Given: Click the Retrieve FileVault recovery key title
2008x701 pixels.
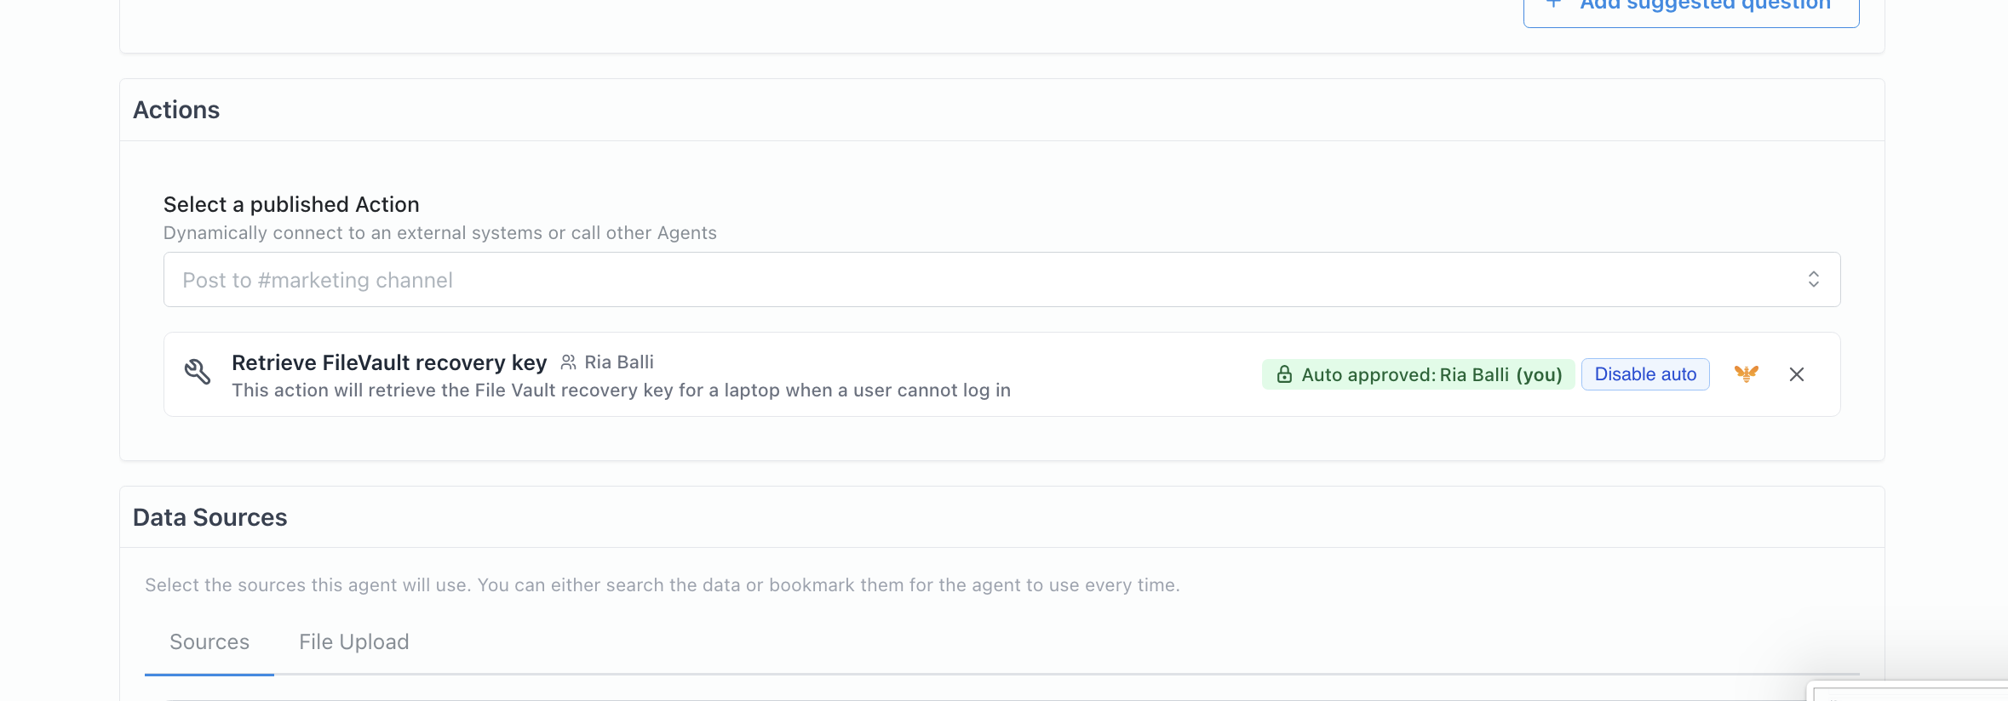Looking at the screenshot, I should tap(389, 362).
